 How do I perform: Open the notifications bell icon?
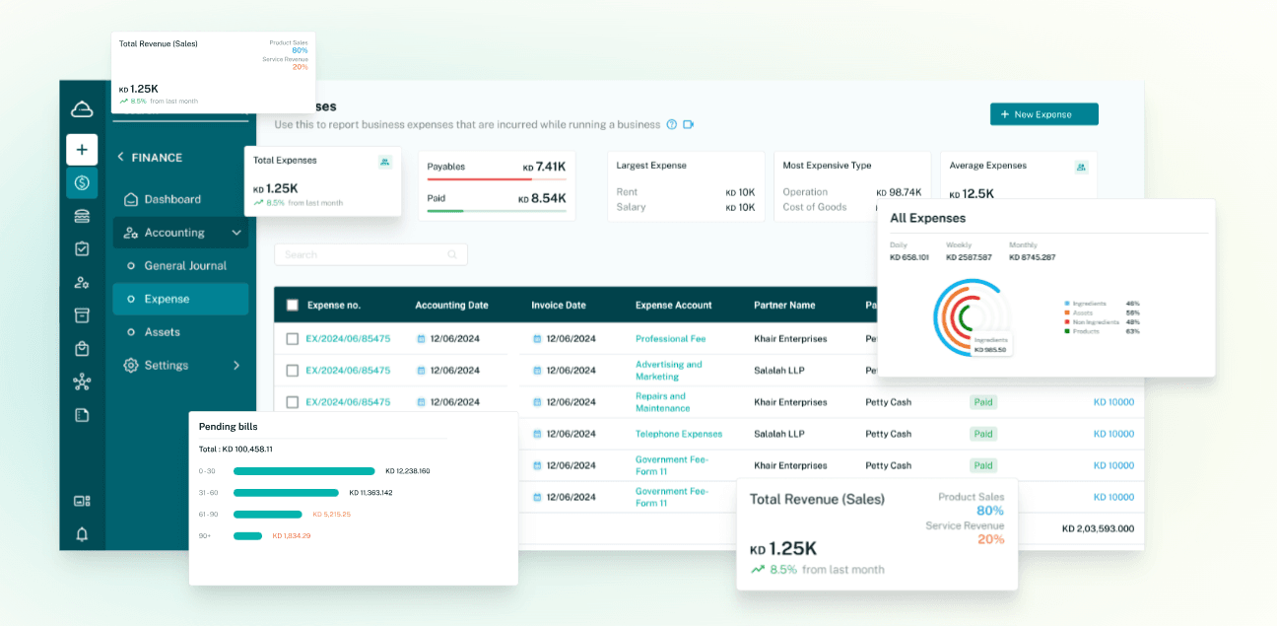[x=82, y=534]
